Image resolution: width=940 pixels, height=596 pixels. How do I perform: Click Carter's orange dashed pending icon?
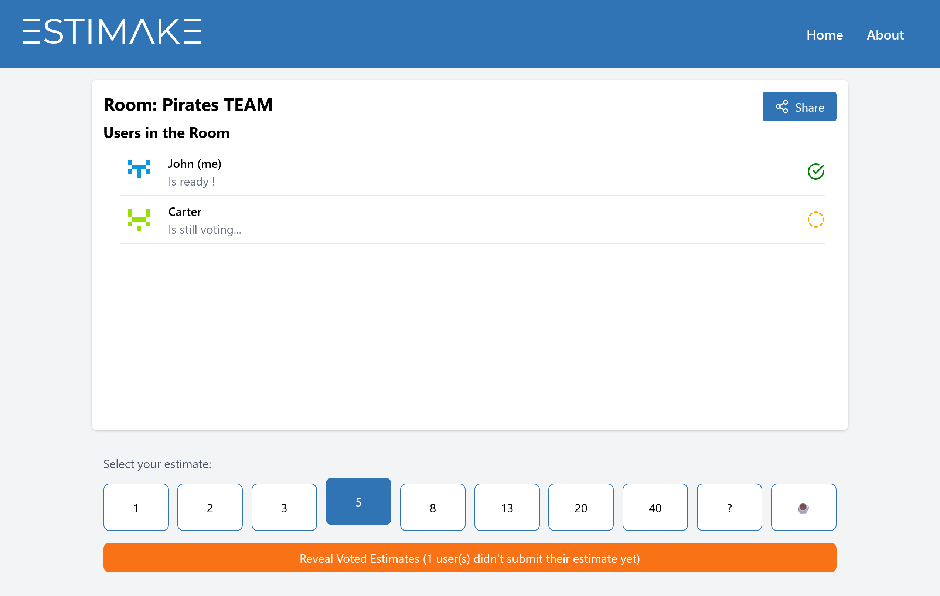click(x=815, y=220)
